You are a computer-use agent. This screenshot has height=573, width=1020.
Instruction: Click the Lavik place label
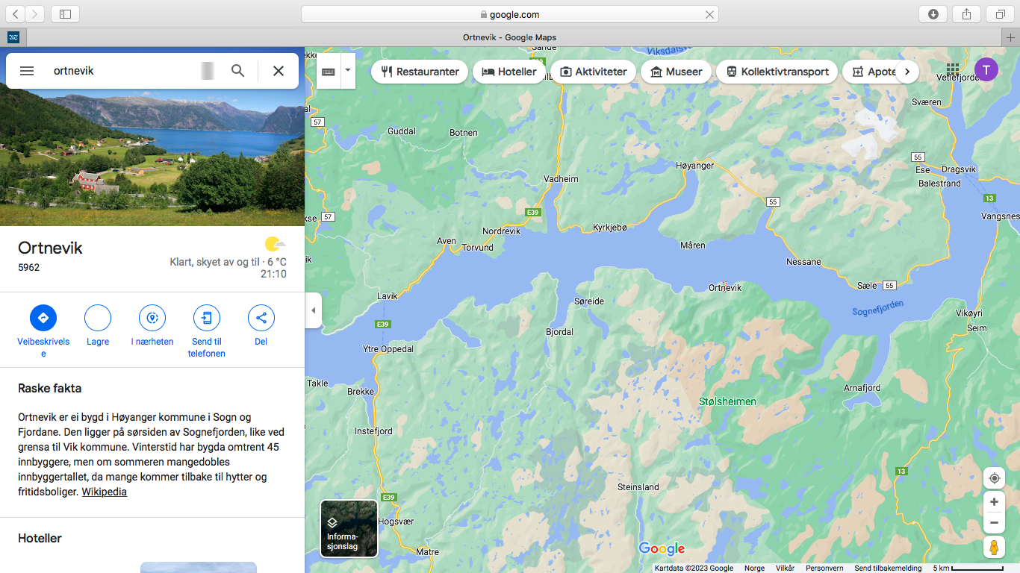point(388,296)
